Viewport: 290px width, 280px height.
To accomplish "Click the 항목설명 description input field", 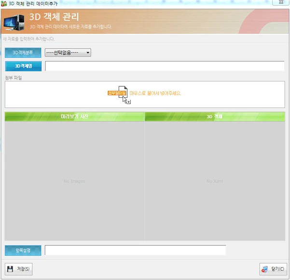I will 136,251.
